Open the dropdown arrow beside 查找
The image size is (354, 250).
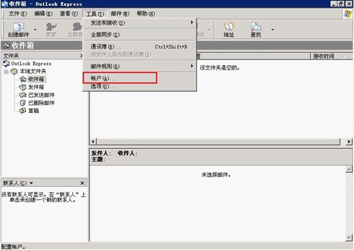[272, 29]
